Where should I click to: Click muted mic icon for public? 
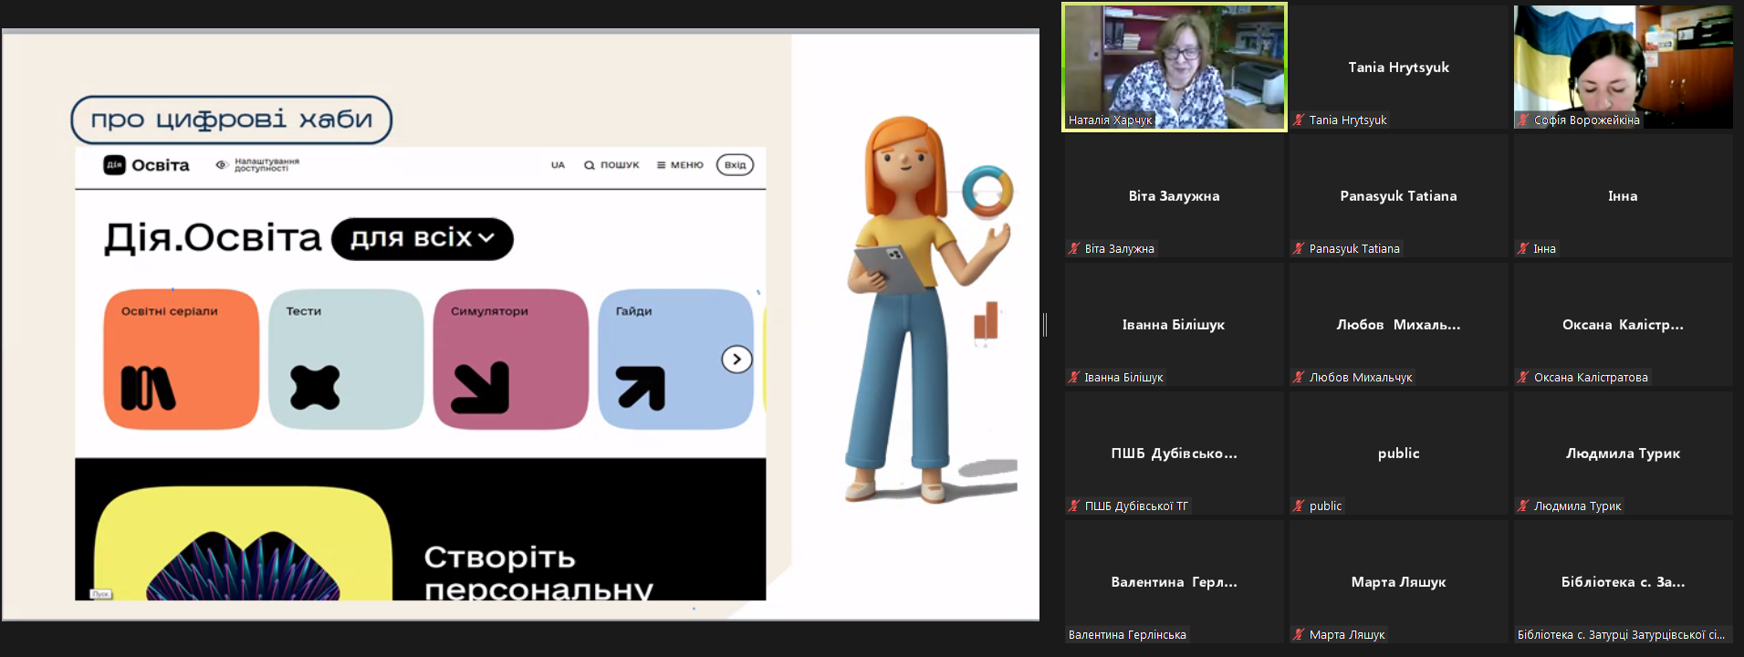[x=1299, y=506]
